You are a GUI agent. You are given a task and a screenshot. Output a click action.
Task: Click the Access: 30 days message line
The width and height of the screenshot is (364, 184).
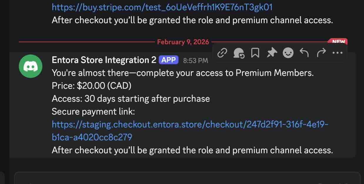click(131, 98)
